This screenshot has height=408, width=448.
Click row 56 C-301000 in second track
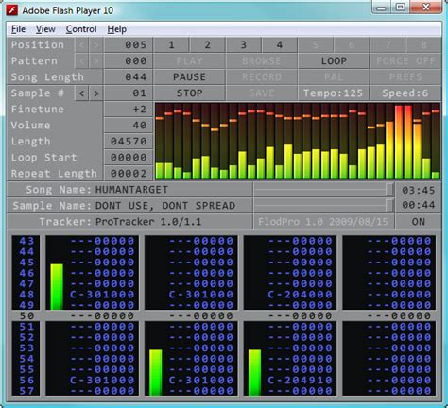tap(201, 381)
